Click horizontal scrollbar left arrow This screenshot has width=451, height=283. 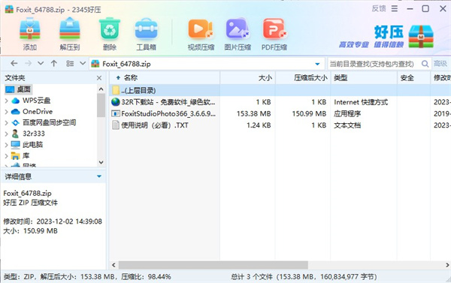(x=114, y=265)
